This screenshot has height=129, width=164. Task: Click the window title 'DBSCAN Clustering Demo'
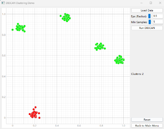click(20, 3)
